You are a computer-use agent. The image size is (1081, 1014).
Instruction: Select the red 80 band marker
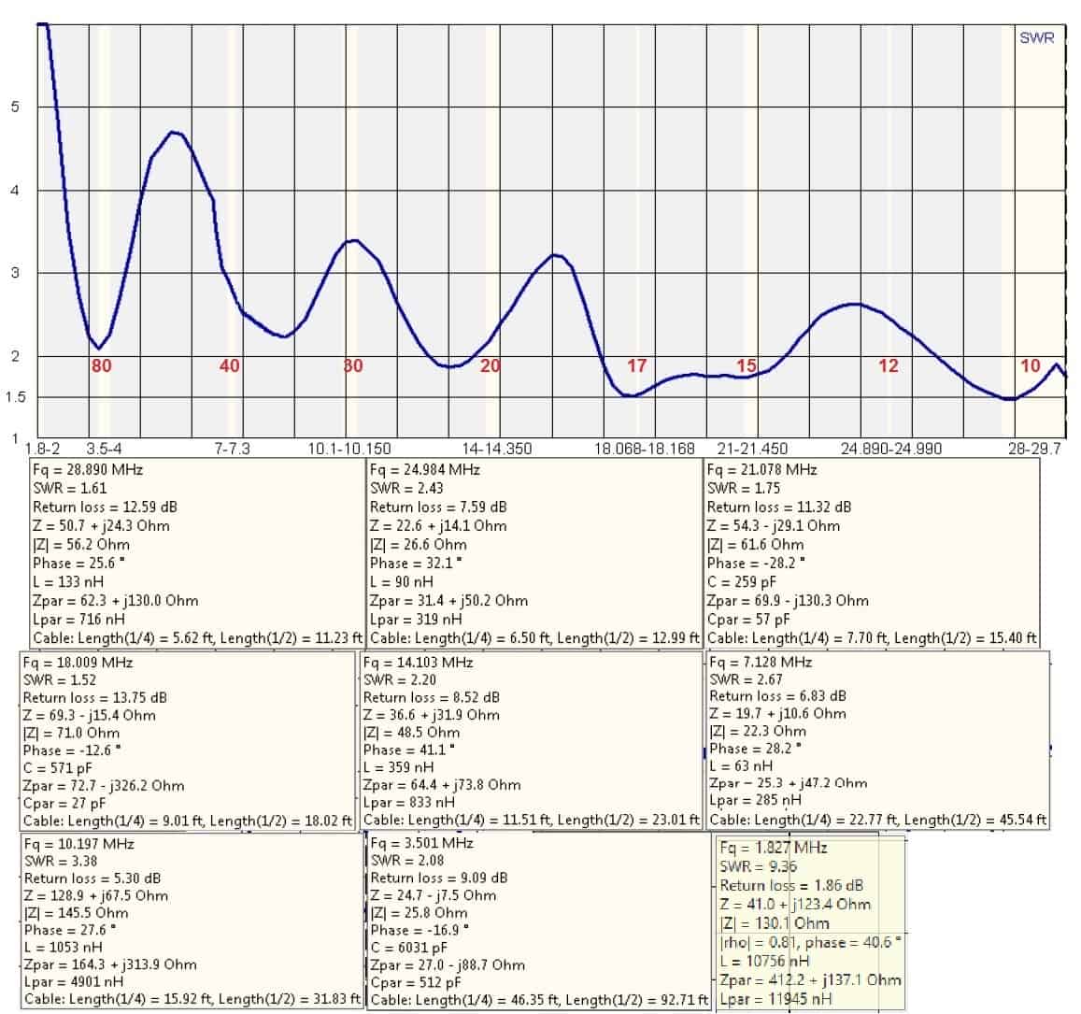[101, 365]
